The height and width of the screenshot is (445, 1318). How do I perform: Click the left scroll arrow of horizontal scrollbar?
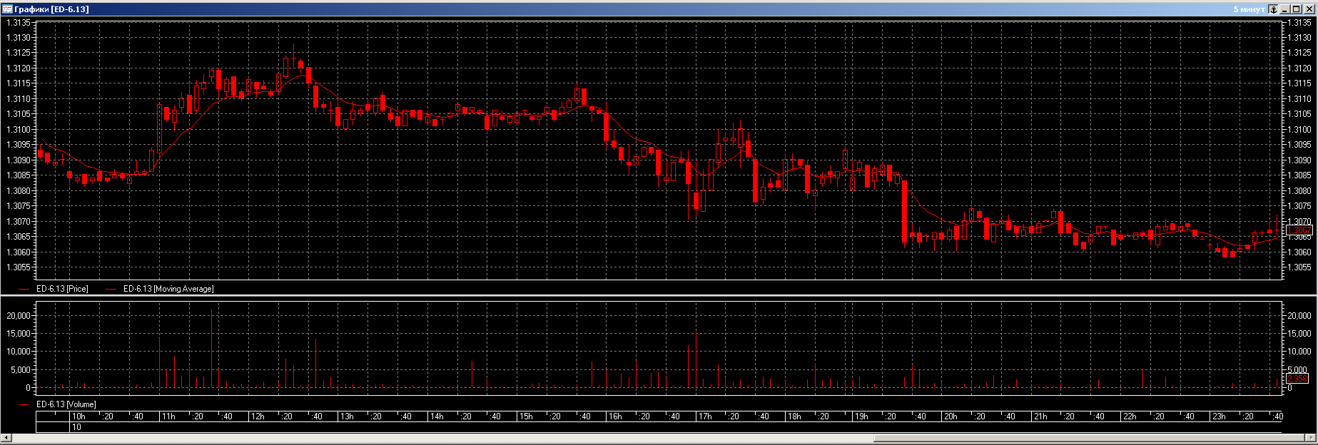coord(6,437)
